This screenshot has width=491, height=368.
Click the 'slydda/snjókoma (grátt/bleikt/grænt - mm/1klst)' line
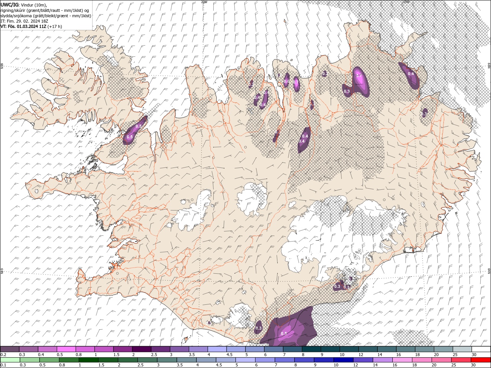46,16
